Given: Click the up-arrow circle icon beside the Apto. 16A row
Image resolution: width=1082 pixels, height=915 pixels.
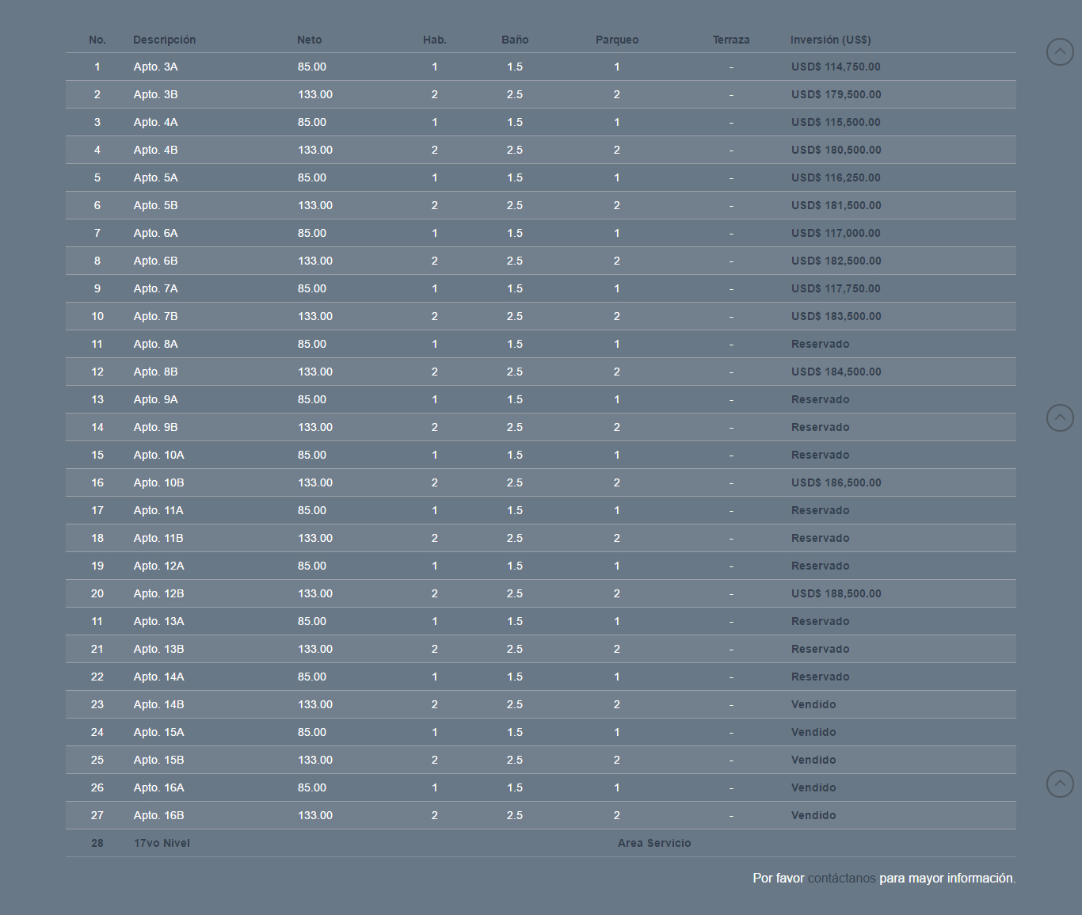Looking at the screenshot, I should 1060,784.
